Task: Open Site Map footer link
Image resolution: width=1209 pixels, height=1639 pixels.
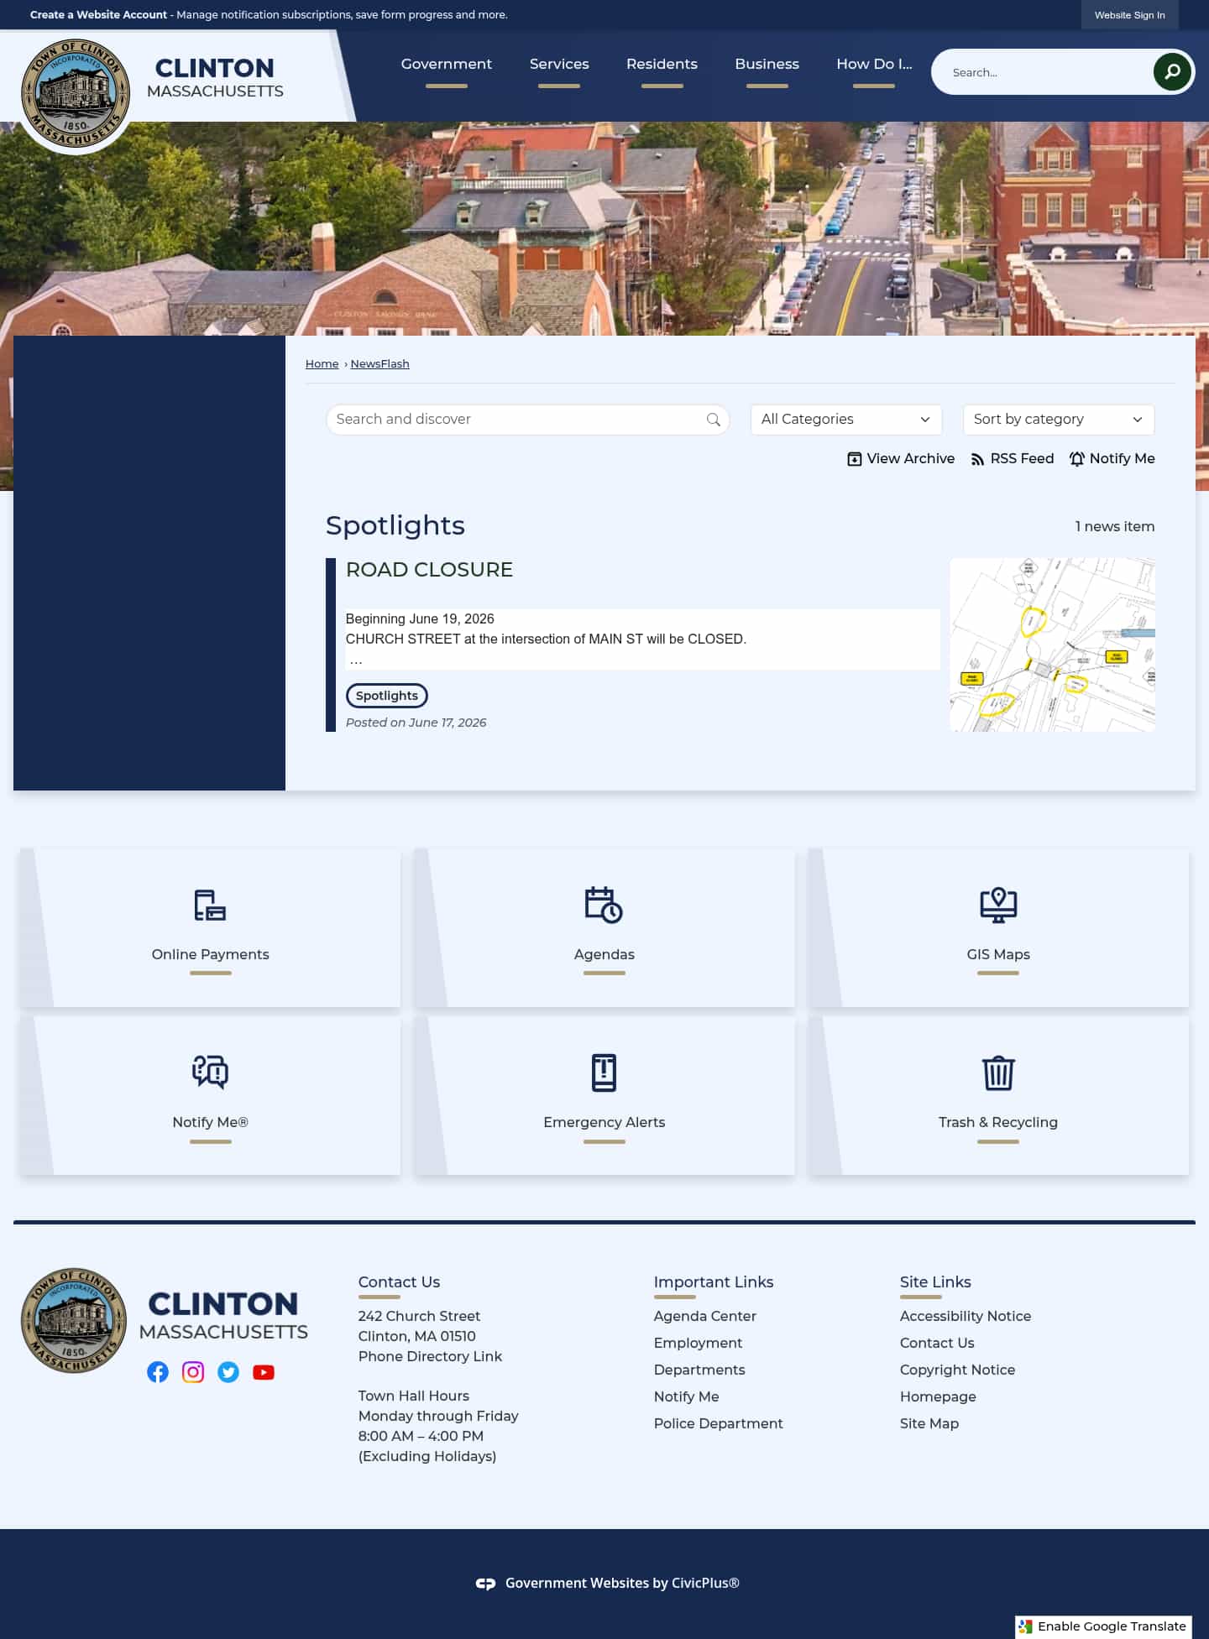Action: [929, 1423]
